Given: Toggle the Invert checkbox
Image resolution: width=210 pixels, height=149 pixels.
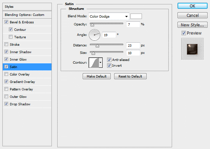Looking at the screenshot, I should click(x=109, y=65).
